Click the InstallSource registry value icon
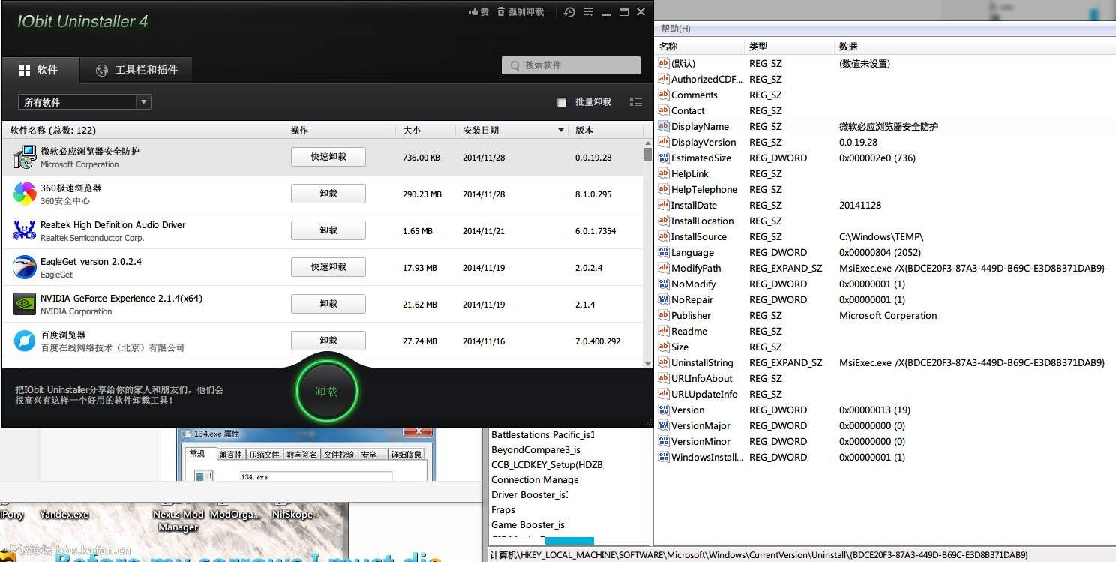 pyautogui.click(x=663, y=236)
